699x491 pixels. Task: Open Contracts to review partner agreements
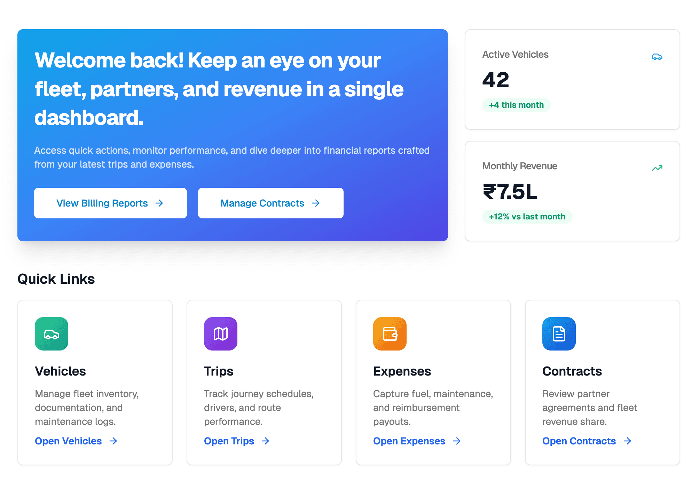tap(578, 441)
